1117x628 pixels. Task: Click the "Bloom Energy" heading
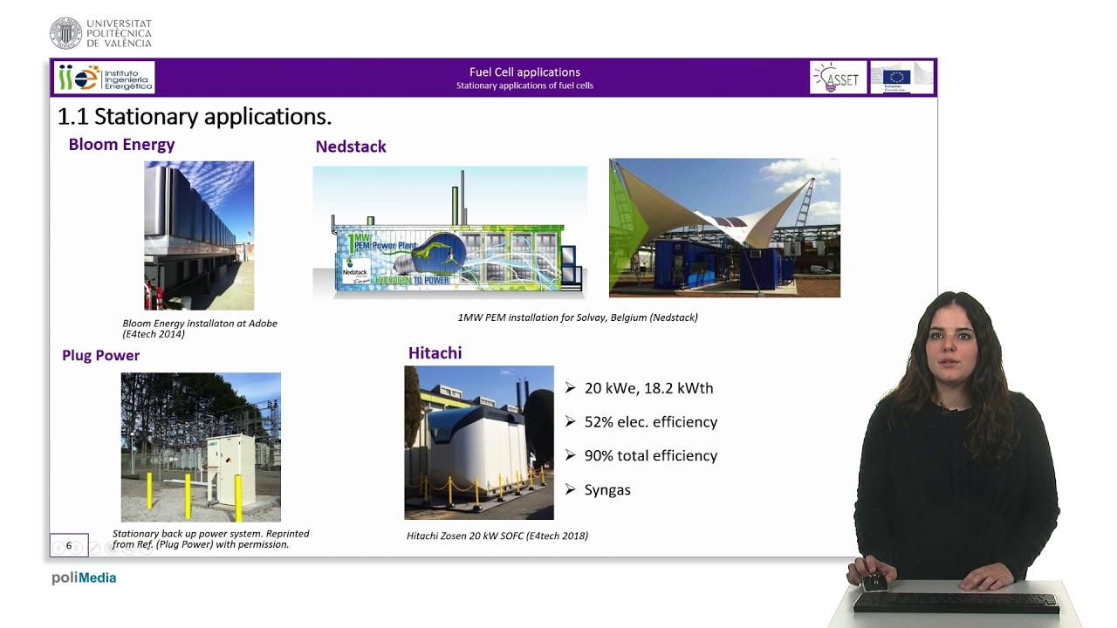(121, 145)
